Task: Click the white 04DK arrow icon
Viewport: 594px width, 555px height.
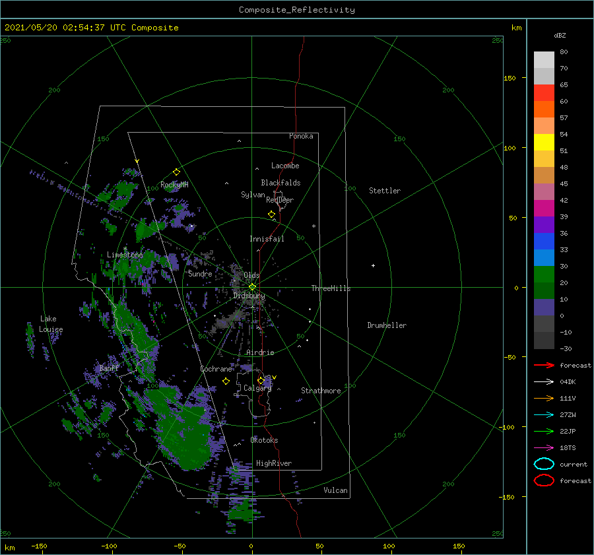Action: pos(544,382)
